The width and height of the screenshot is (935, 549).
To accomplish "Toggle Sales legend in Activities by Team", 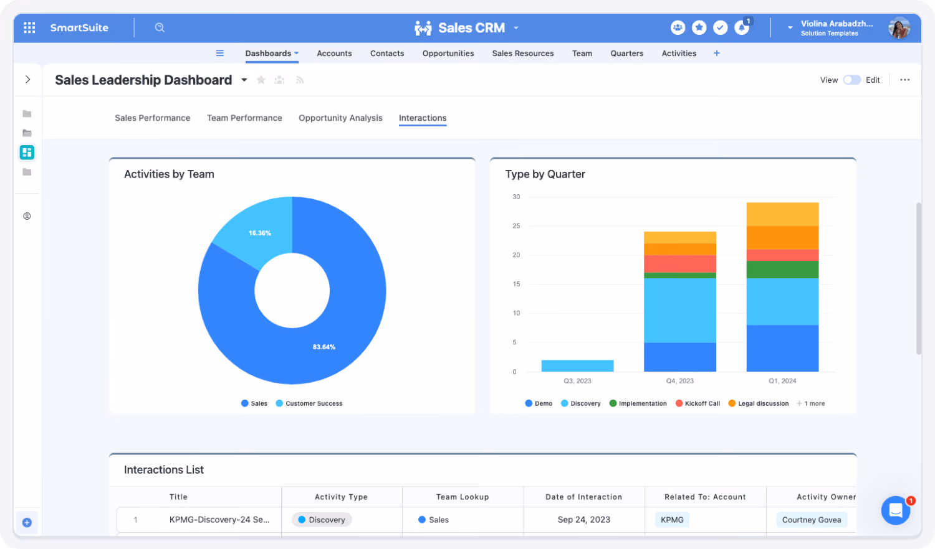I will [254, 403].
